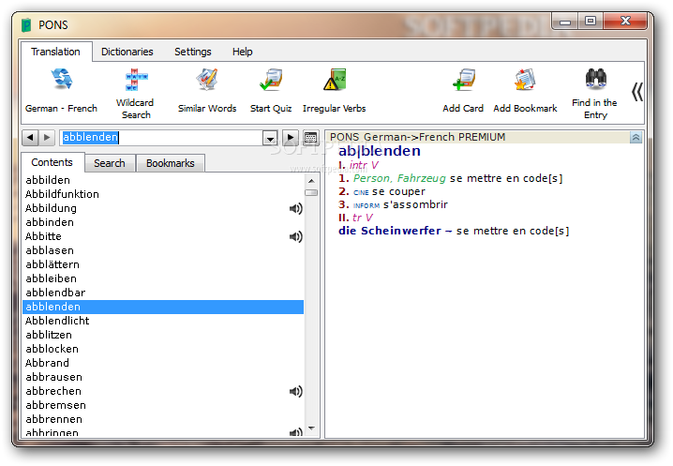Select abbilden in the word list

click(163, 180)
